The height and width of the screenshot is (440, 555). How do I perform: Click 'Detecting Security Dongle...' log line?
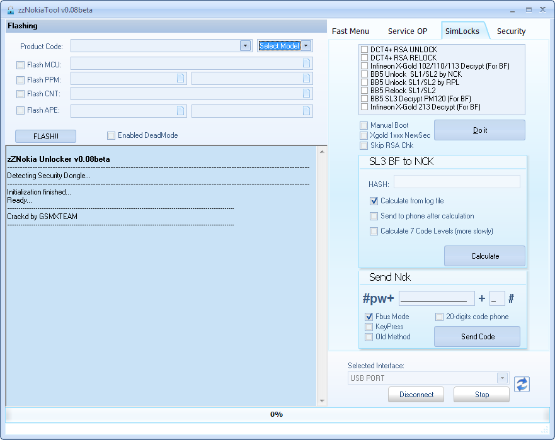49,176
